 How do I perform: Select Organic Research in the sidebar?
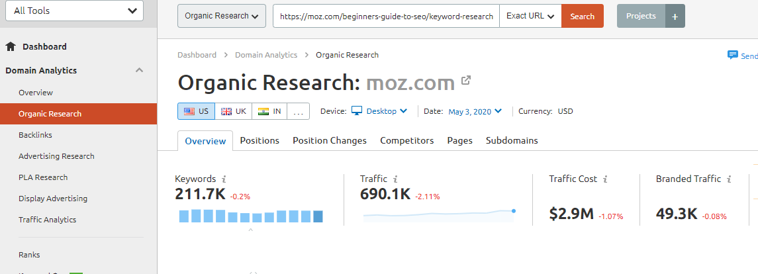coord(78,114)
